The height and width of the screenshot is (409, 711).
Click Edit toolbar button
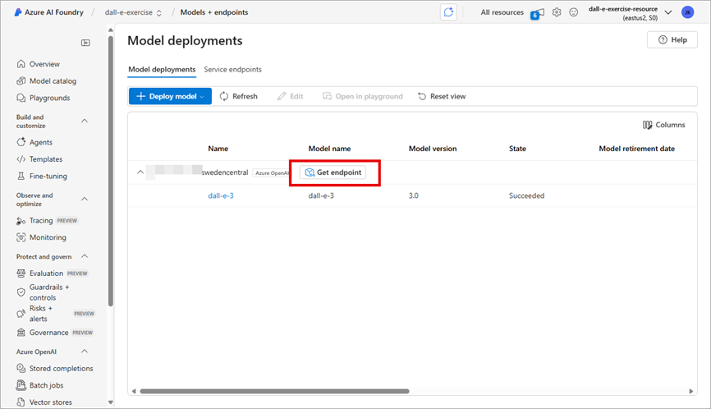[290, 96]
